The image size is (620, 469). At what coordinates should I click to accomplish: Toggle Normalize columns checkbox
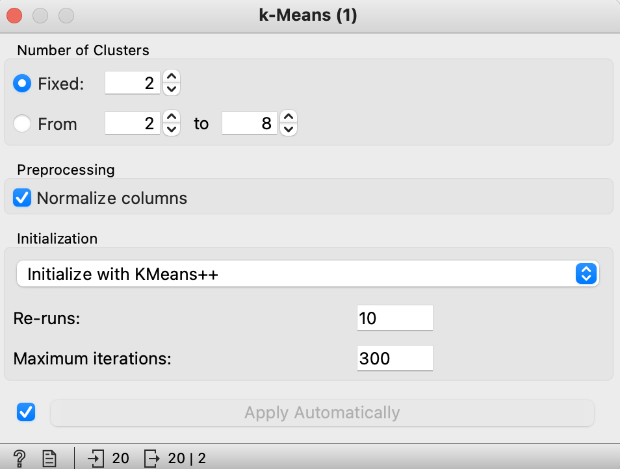pos(22,197)
